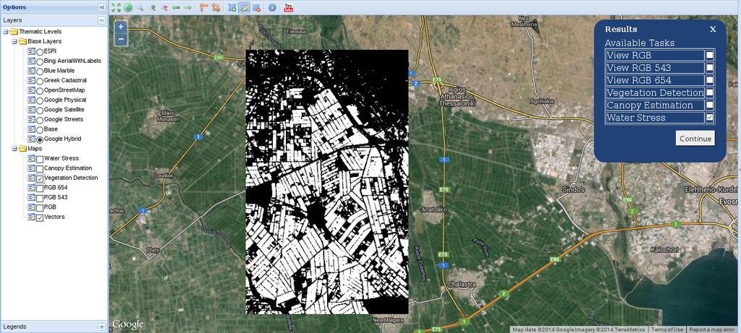741x333 pixels.
Task: Collapse the Base Layers folder
Action: (x=14, y=41)
